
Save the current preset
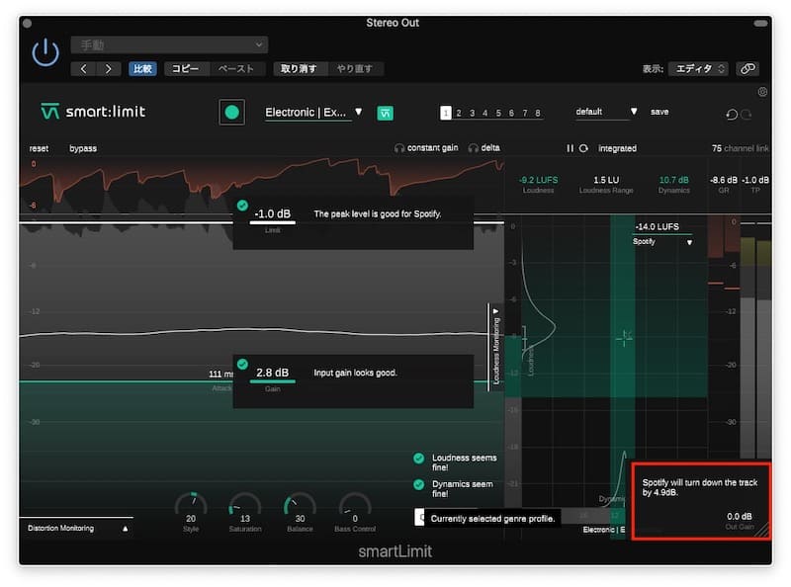(x=659, y=112)
